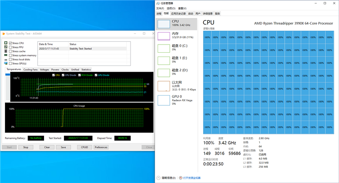Click the uptime value 0:00:23:50
Screen dimensions: 339x183
click(213, 164)
